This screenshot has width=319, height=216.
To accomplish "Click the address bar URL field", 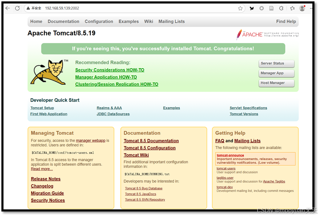I will coord(134,8).
